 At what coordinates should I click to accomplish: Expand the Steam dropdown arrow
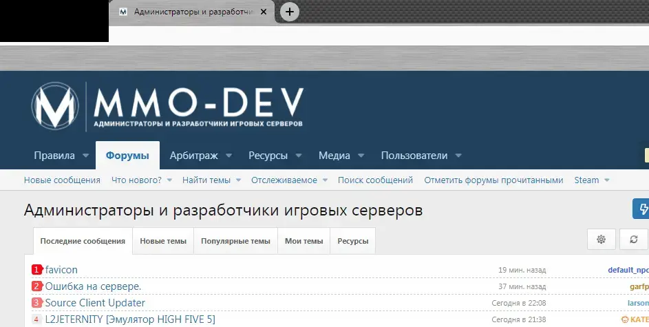click(x=607, y=180)
